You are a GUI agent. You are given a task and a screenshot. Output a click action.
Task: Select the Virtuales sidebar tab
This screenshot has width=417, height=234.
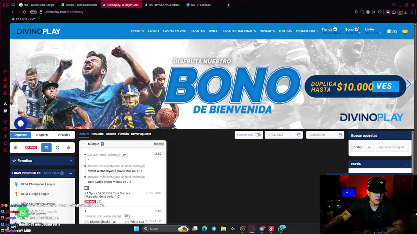[64, 135]
